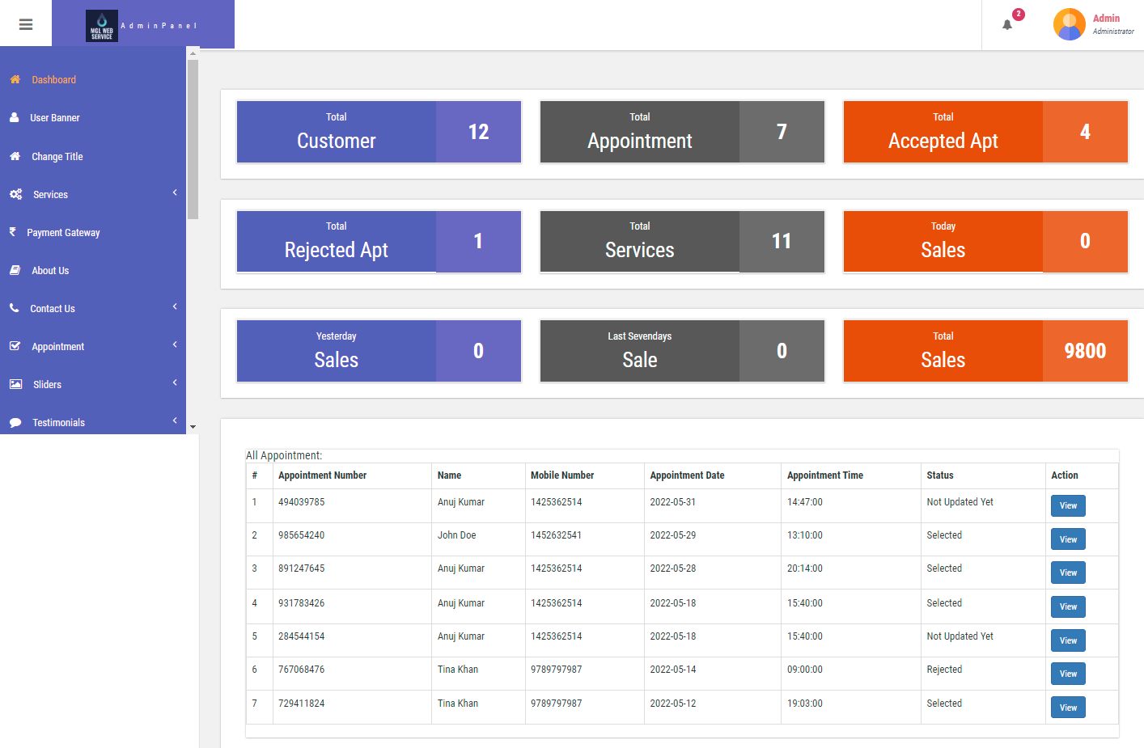Screen dimensions: 1144x748
Task: Select the User Banner icon in sidebar
Action: pos(15,117)
